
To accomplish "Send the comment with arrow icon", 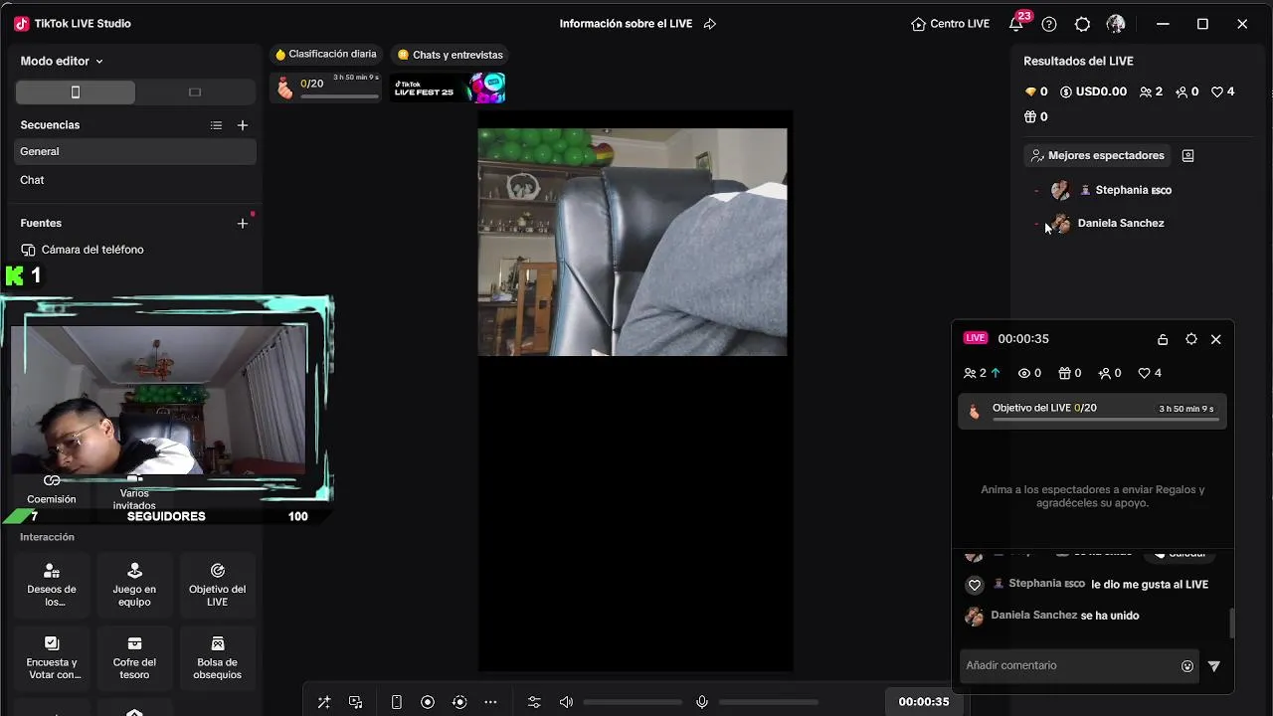I will click(1214, 666).
